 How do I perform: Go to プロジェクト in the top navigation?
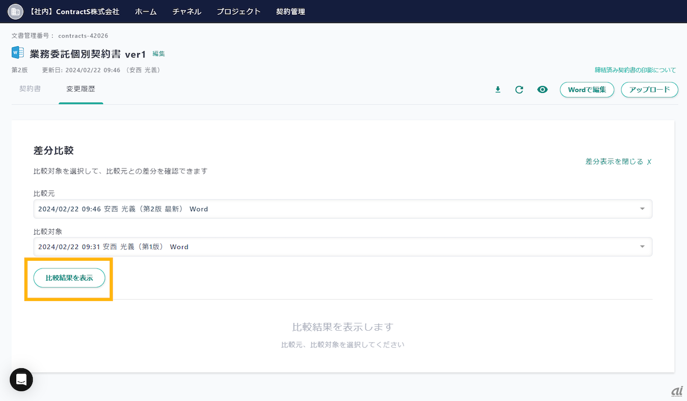point(238,11)
